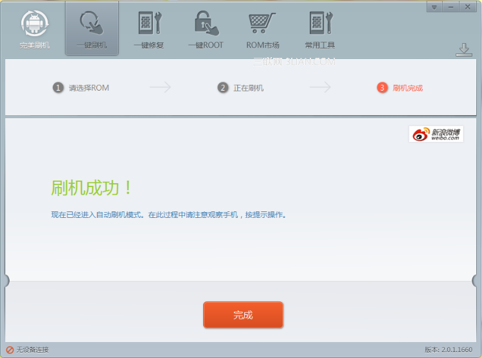Open the 一键ROOT lock tab
The height and width of the screenshot is (358, 482).
click(x=206, y=30)
